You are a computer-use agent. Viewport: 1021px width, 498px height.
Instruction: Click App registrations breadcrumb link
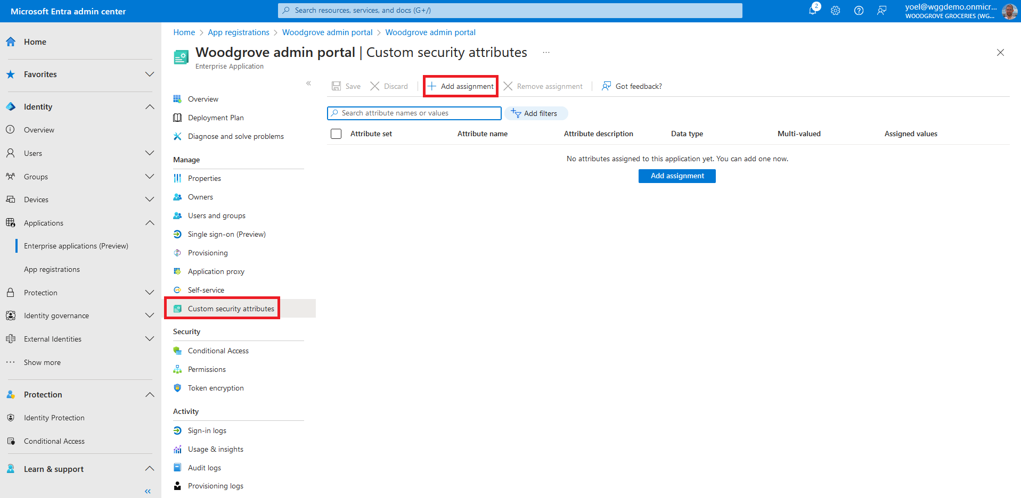[x=239, y=32]
